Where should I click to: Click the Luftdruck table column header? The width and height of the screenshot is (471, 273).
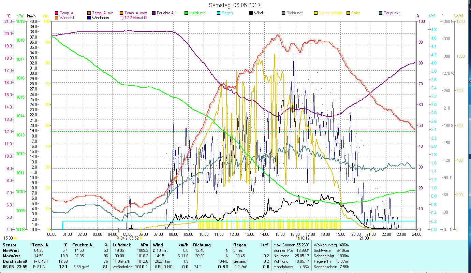(121, 245)
